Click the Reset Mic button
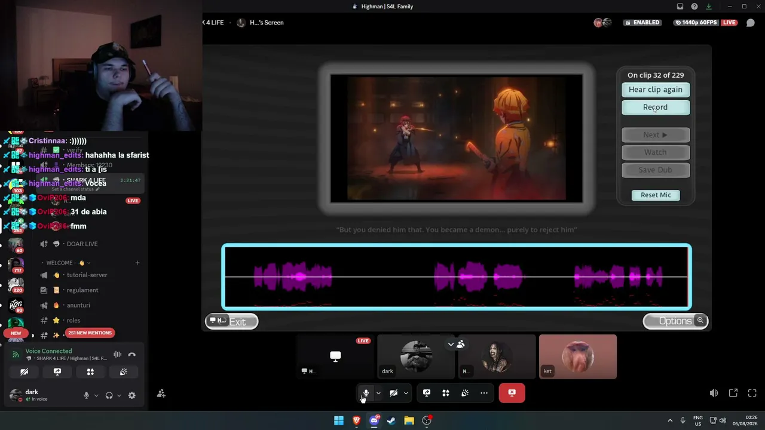 point(656,195)
